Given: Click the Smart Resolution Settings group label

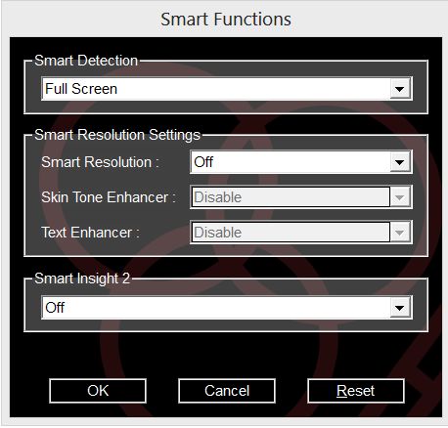Looking at the screenshot, I should (117, 135).
